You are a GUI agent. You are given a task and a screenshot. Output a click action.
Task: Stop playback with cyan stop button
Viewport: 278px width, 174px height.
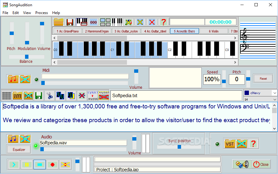coord(39,165)
